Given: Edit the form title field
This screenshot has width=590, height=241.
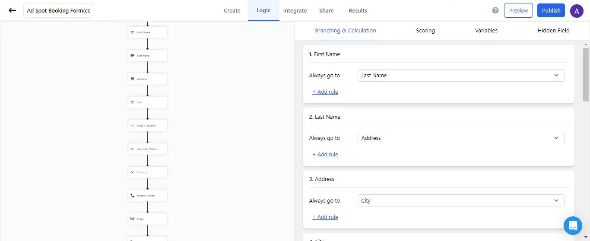Looking at the screenshot, I should point(58,11).
